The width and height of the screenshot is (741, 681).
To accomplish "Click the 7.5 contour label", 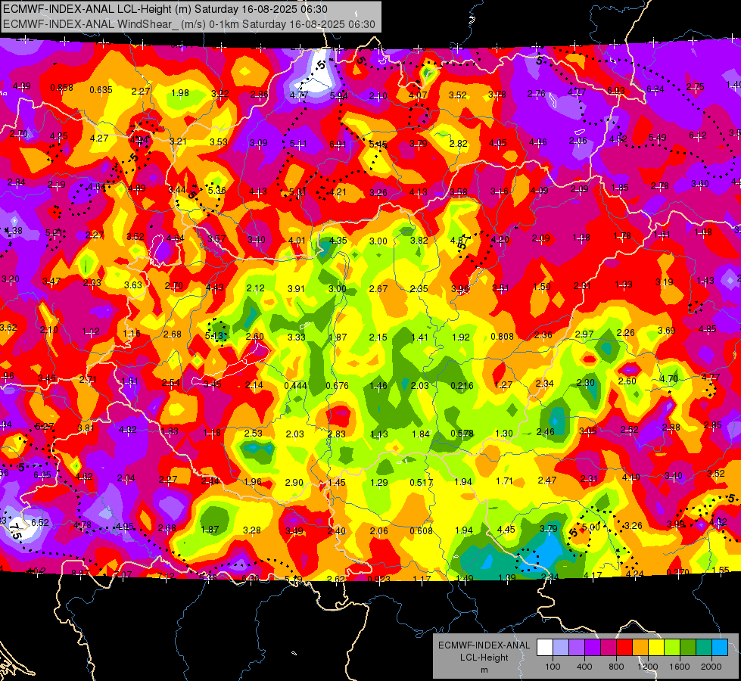I will [16, 531].
